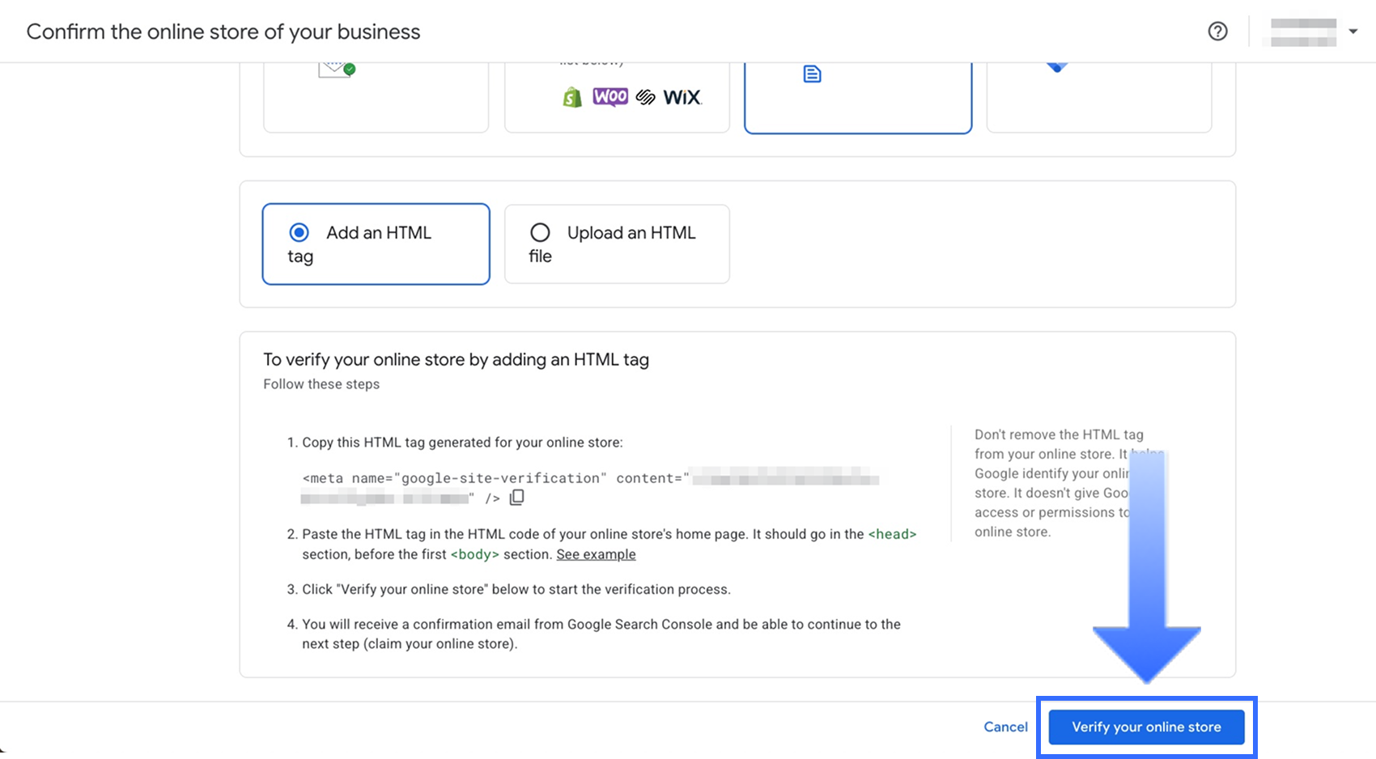The height and width of the screenshot is (759, 1376).
Task: Click the See example link
Action: (596, 554)
